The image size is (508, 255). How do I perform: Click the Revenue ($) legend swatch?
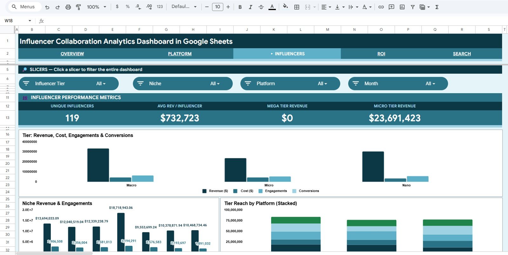[204, 191]
